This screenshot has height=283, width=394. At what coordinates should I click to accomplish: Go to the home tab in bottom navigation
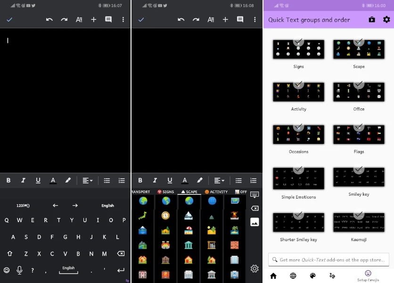(x=273, y=276)
